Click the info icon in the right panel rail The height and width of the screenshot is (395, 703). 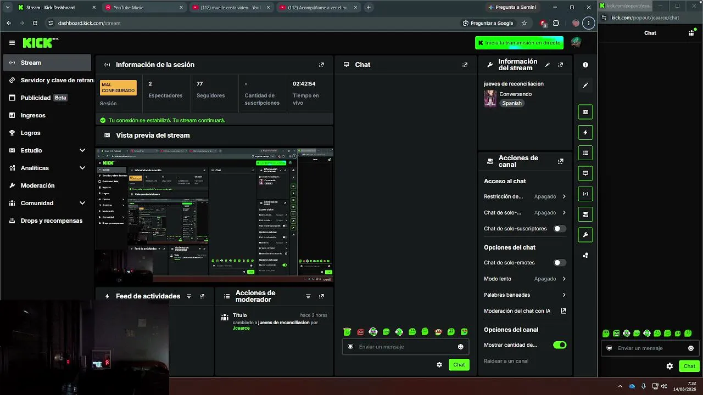tap(585, 65)
